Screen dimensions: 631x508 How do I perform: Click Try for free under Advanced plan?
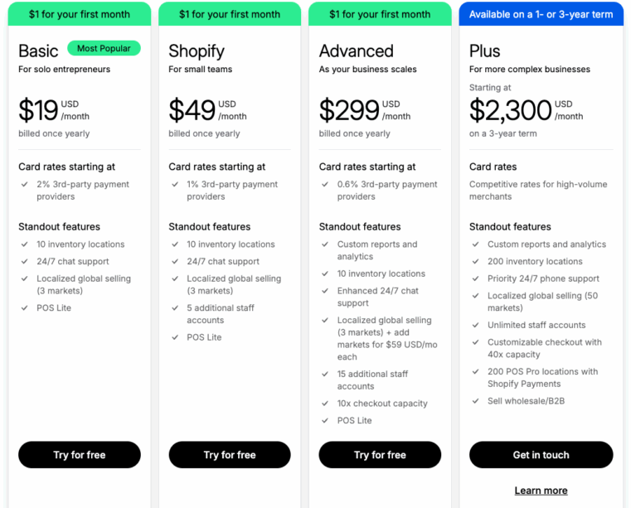380,455
